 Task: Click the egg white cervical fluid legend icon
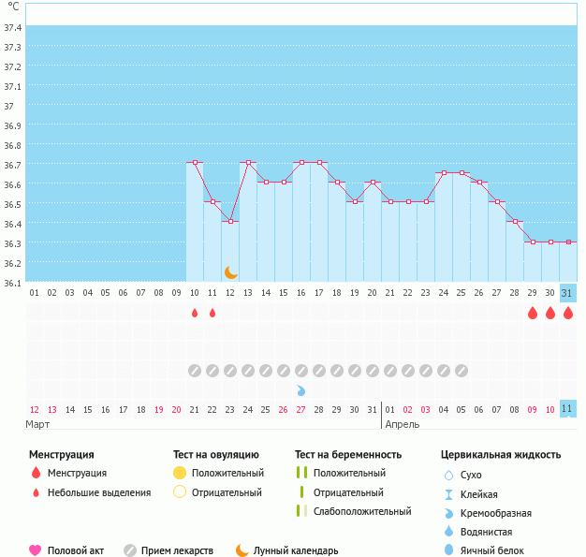pos(449,550)
